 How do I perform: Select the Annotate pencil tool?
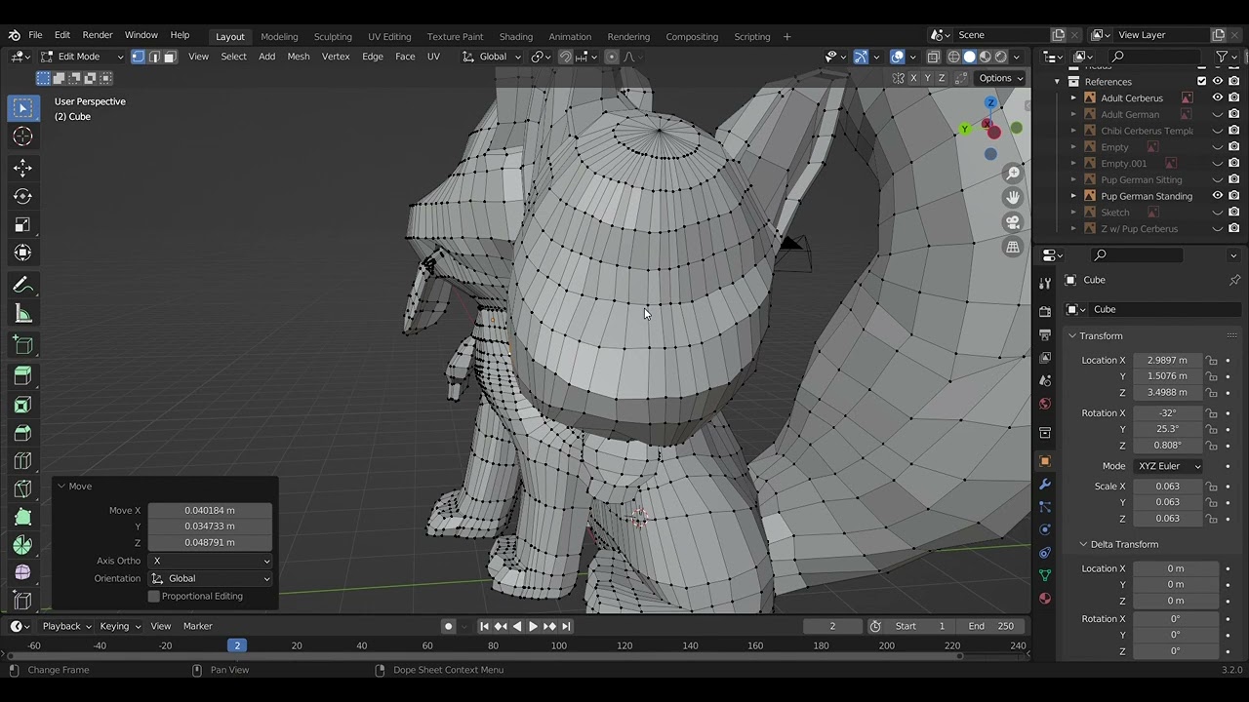pos(22,285)
